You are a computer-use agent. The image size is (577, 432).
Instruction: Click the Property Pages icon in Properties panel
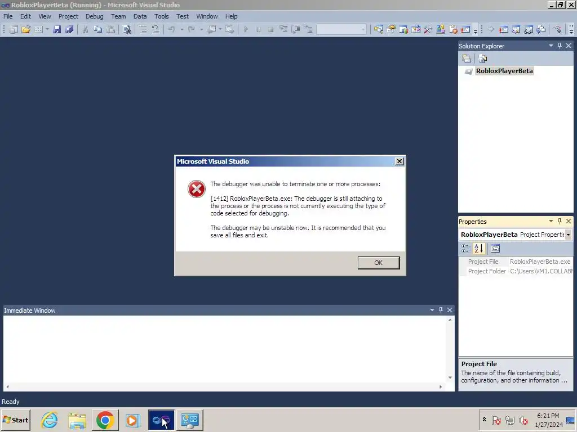tap(495, 249)
